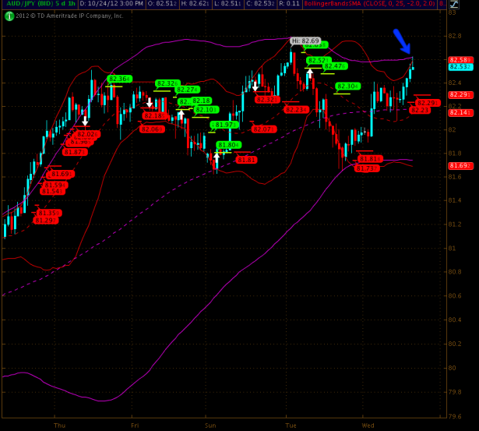The image size is (479, 431).
Task: Click the white down arrow under 82.32 label
Action: click(150, 102)
